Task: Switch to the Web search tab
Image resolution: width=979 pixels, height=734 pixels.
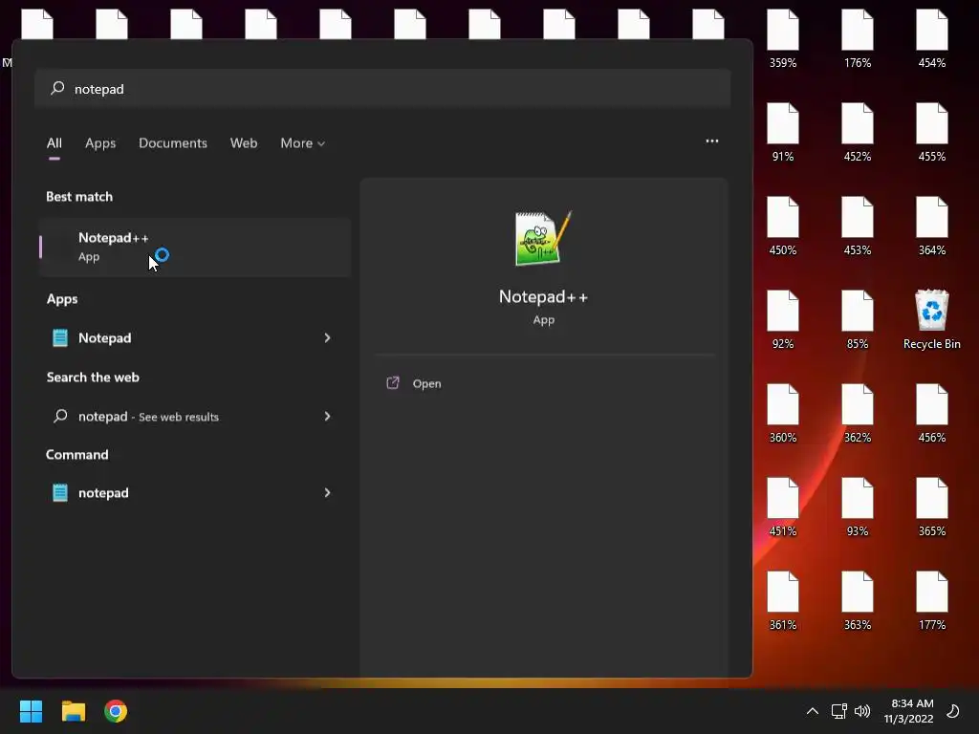Action: 244,143
